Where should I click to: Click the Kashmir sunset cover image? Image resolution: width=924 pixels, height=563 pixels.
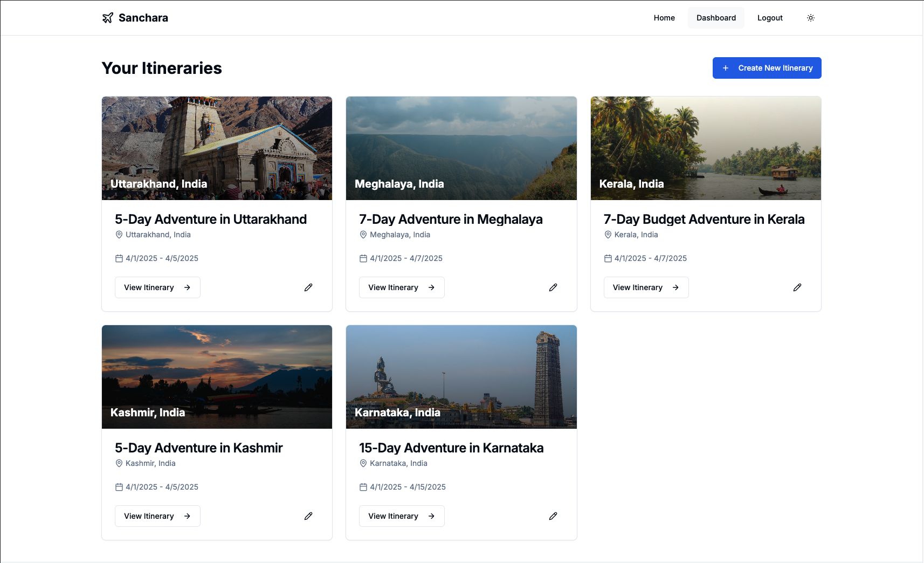[x=217, y=369]
